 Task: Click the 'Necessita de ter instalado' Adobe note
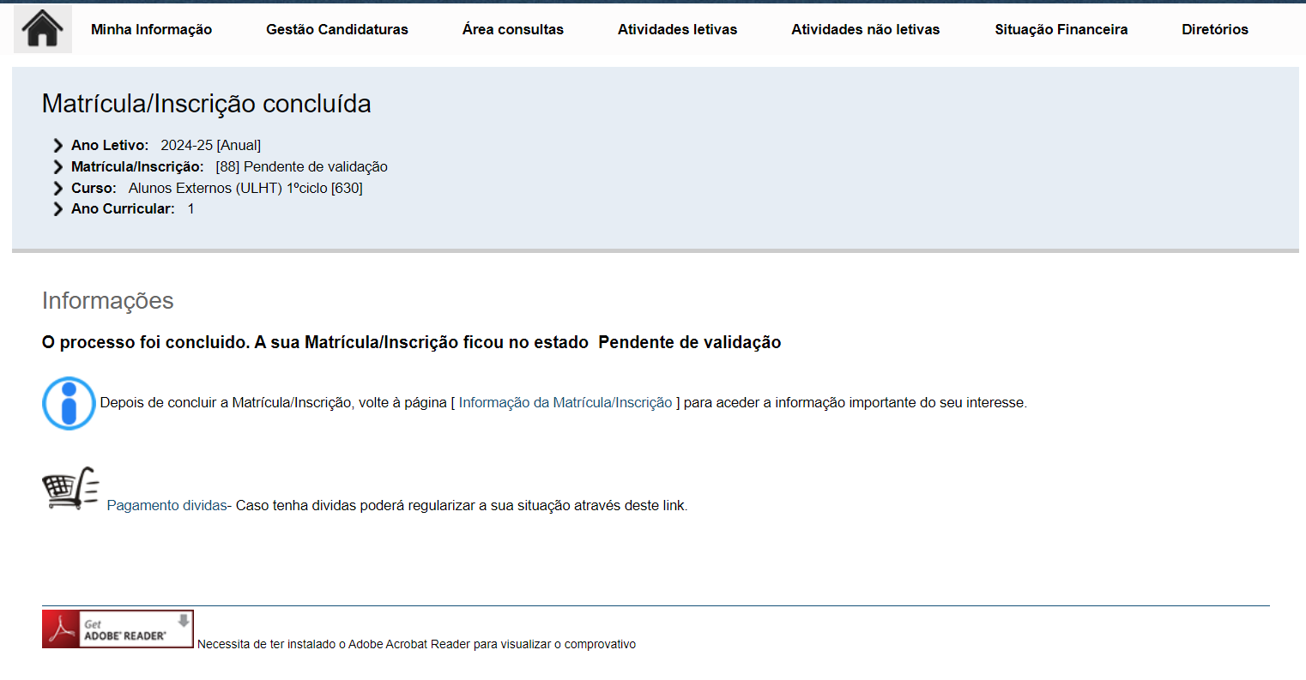[x=416, y=644]
